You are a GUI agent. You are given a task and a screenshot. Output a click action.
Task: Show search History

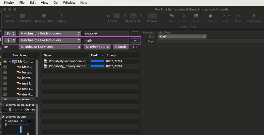[61, 16]
